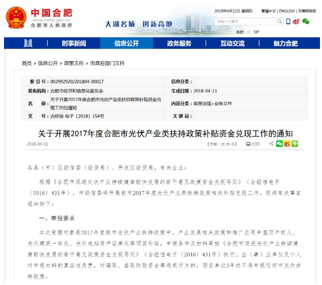Share the article to Weibo icon
Viewport: 322px width, 285px height.
[x=286, y=144]
